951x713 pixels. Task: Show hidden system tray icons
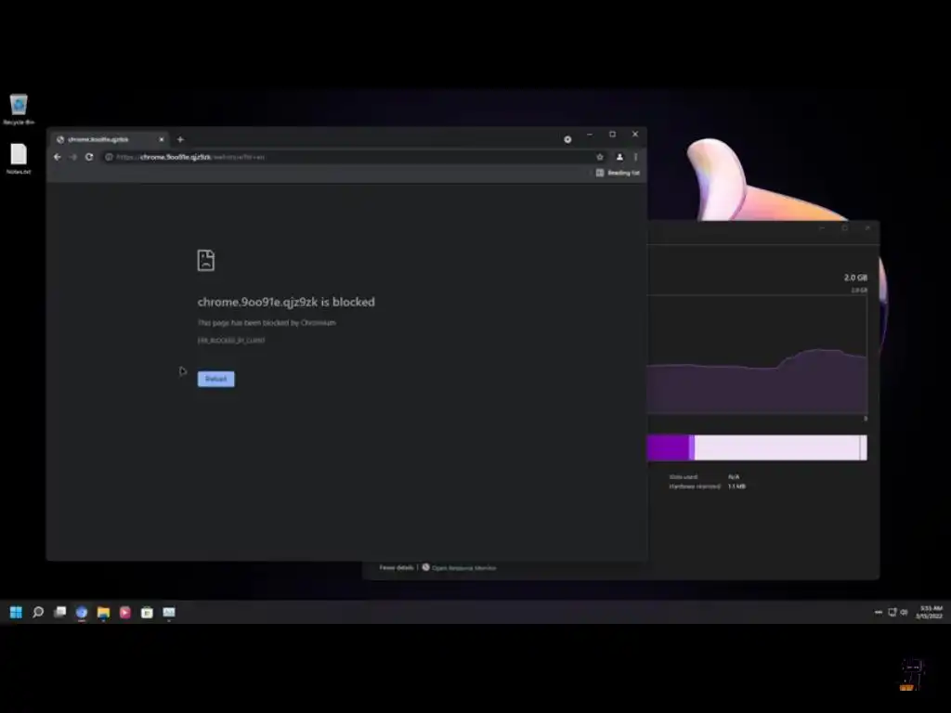(879, 613)
